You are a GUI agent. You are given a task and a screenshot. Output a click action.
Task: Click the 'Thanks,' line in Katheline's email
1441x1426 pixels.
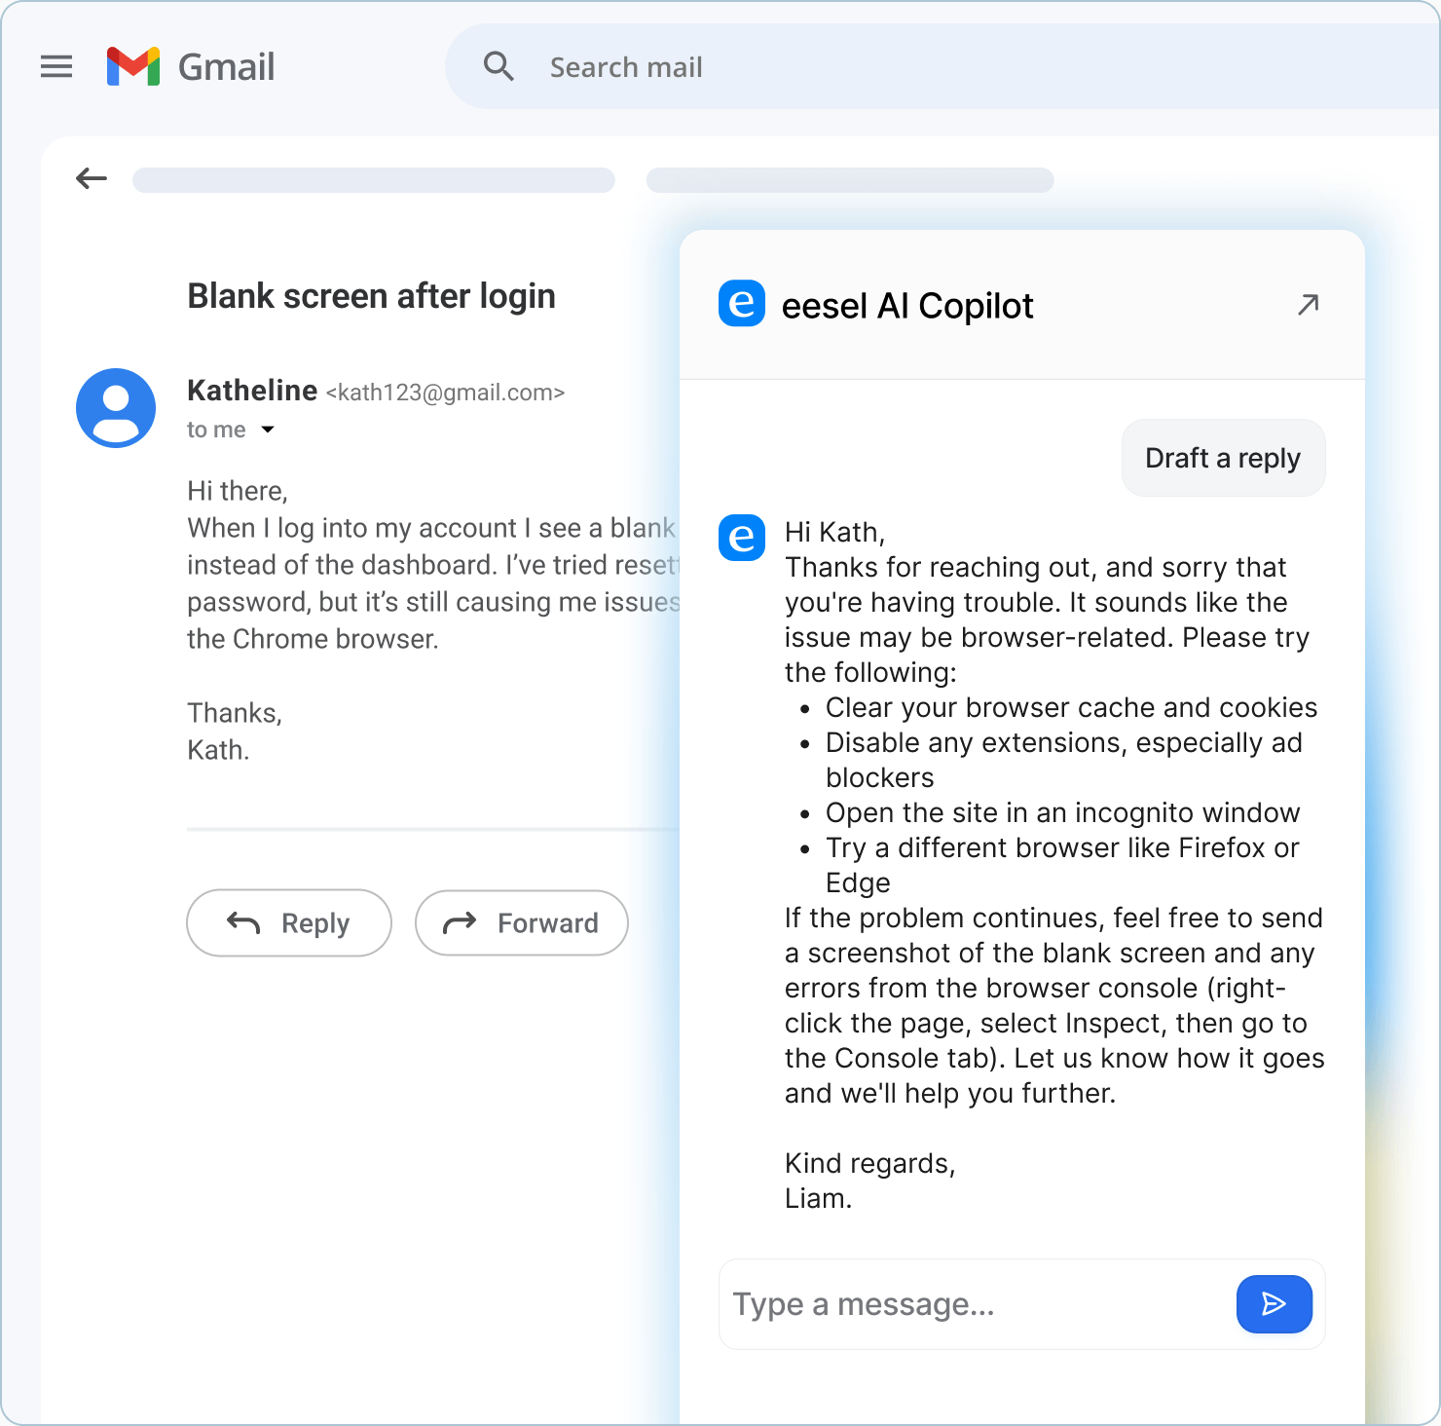point(235,713)
